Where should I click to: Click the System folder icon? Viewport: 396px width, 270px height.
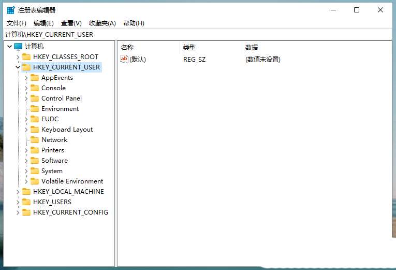click(x=35, y=171)
